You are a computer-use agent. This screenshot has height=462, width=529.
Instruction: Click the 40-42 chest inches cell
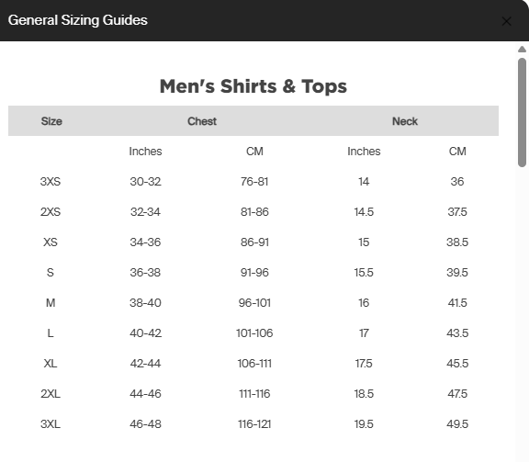coord(145,333)
